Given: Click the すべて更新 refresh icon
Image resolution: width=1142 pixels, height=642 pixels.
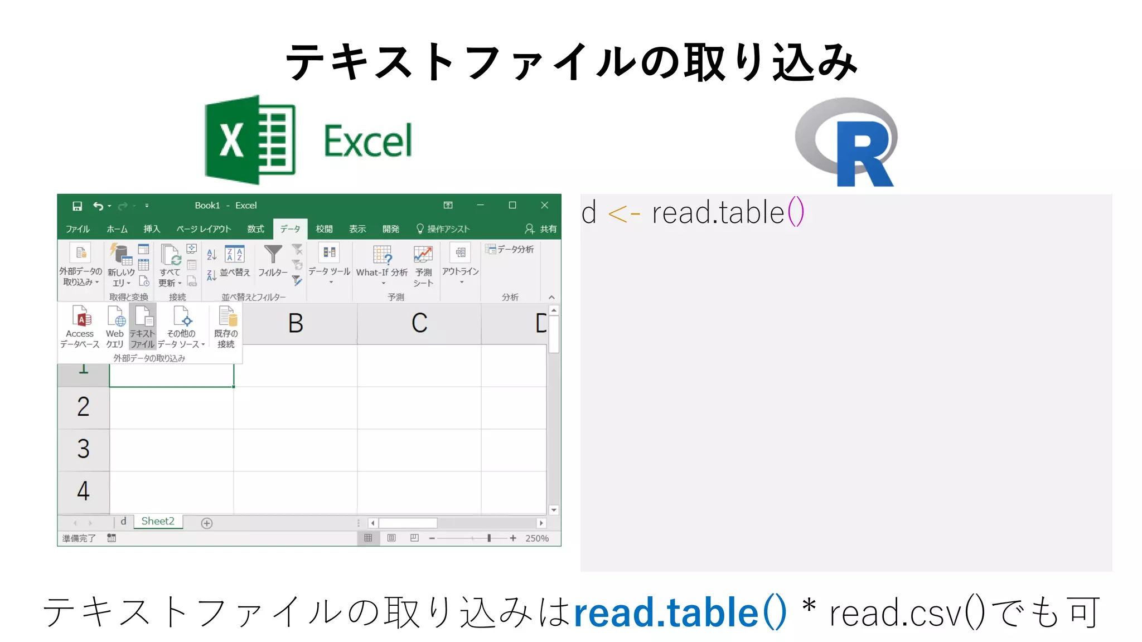Looking at the screenshot, I should point(171,255).
